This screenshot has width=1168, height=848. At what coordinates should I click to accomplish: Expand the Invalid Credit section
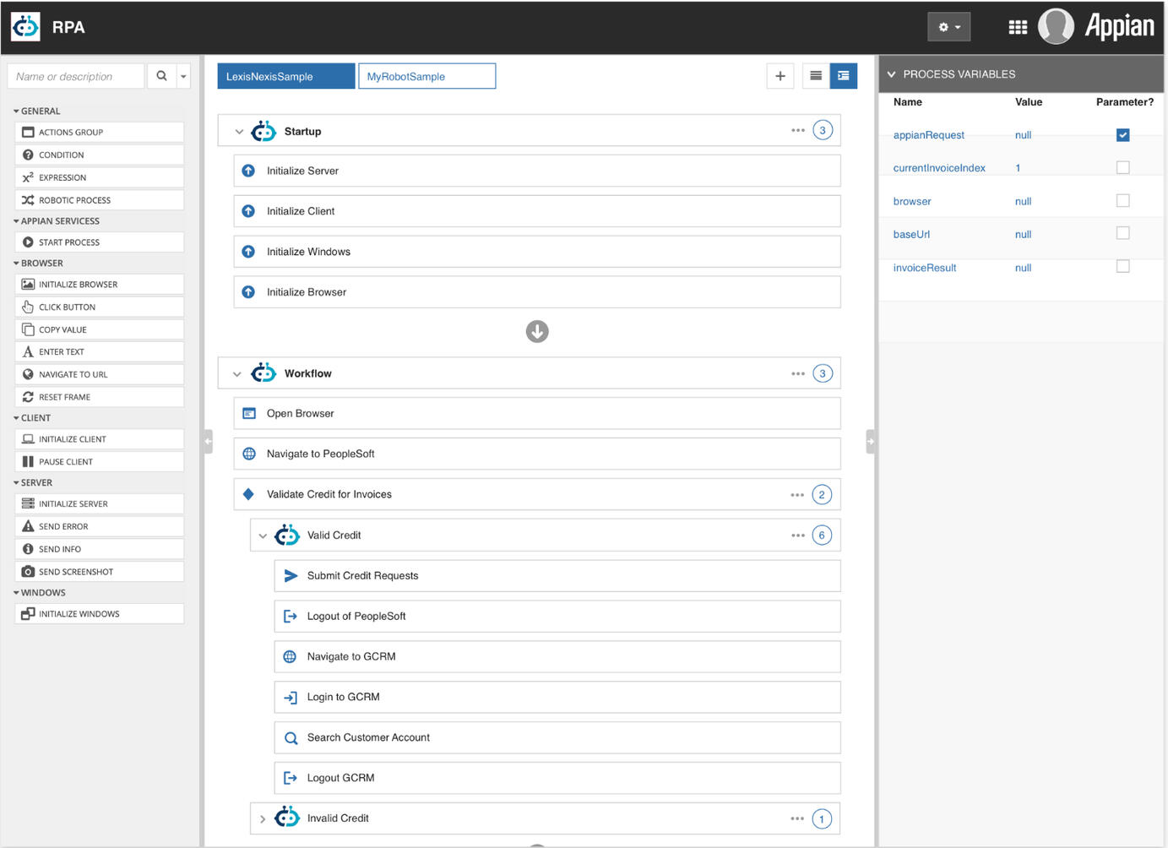point(263,818)
